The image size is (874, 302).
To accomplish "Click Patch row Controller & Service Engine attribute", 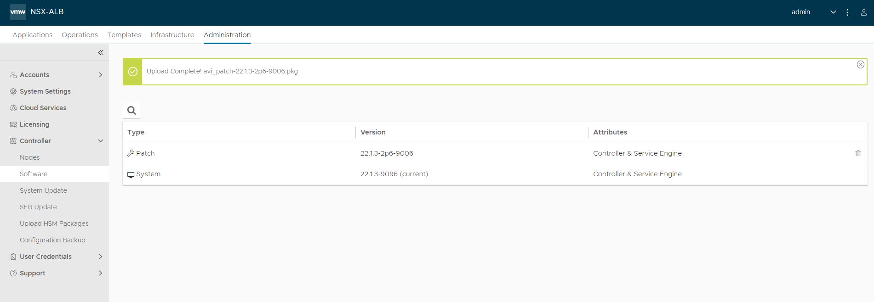I will coord(637,153).
